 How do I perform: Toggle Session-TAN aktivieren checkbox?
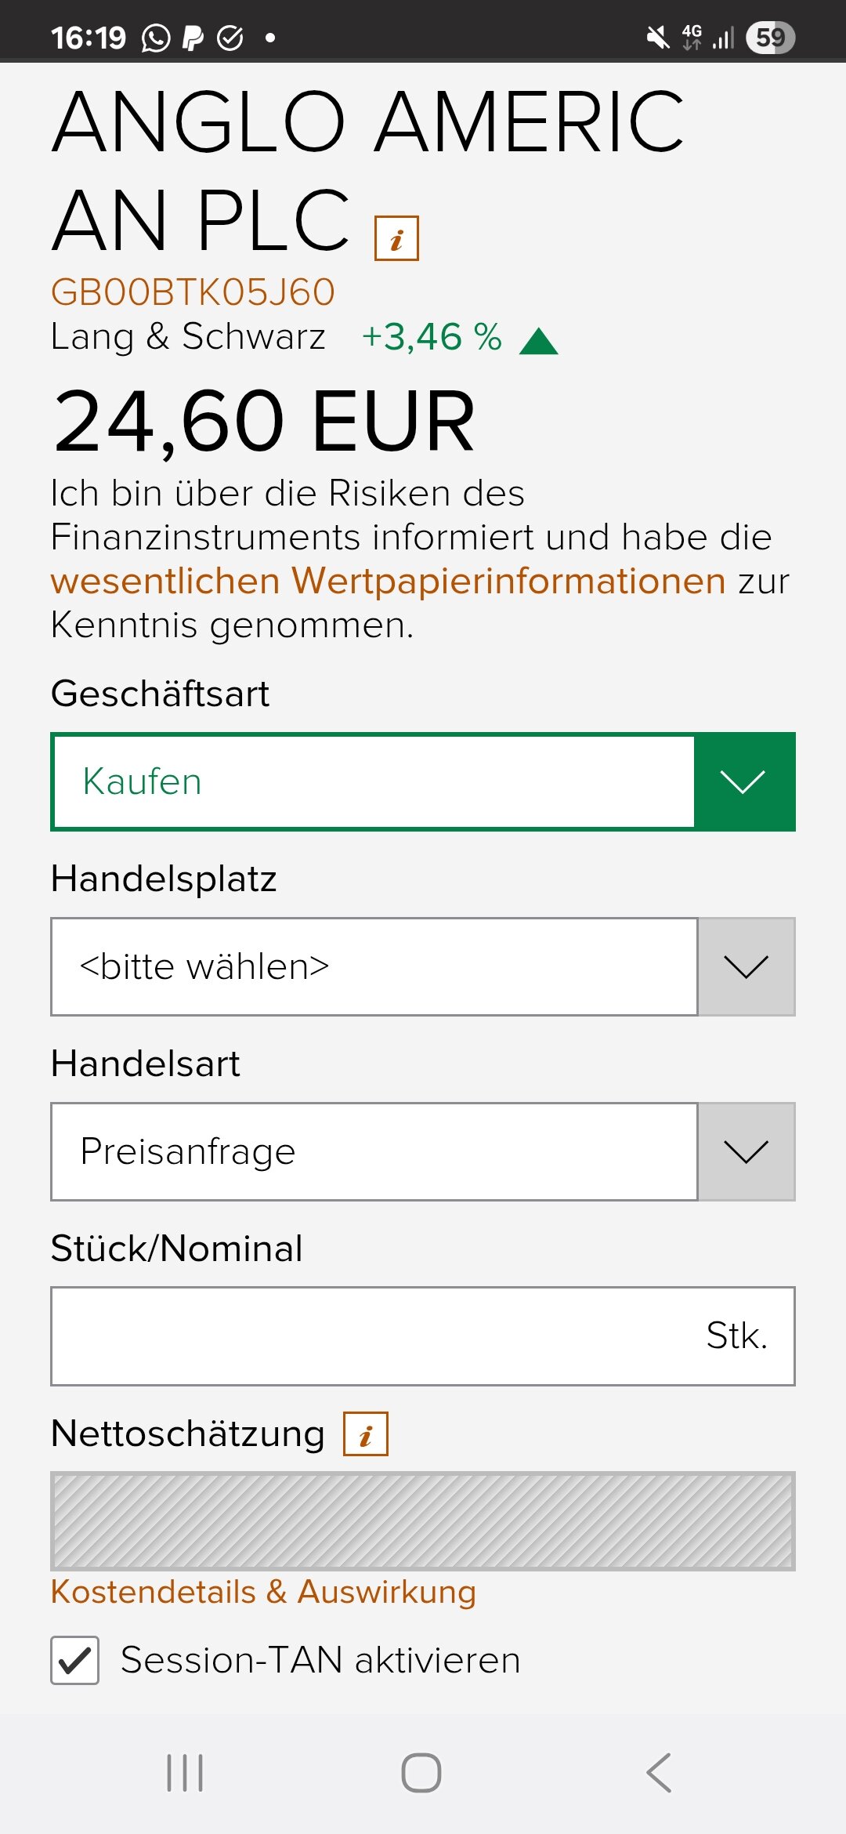tap(75, 1660)
